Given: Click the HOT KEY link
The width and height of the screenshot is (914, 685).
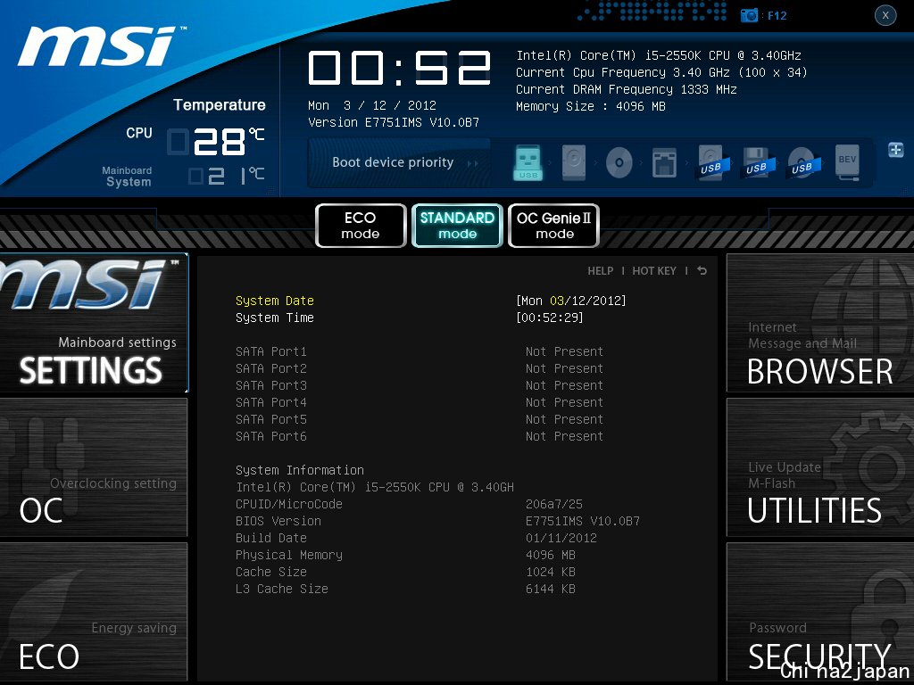Looking at the screenshot, I should click(654, 271).
